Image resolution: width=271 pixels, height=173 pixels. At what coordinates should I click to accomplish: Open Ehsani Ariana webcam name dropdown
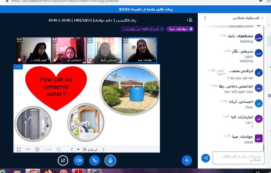(110, 60)
